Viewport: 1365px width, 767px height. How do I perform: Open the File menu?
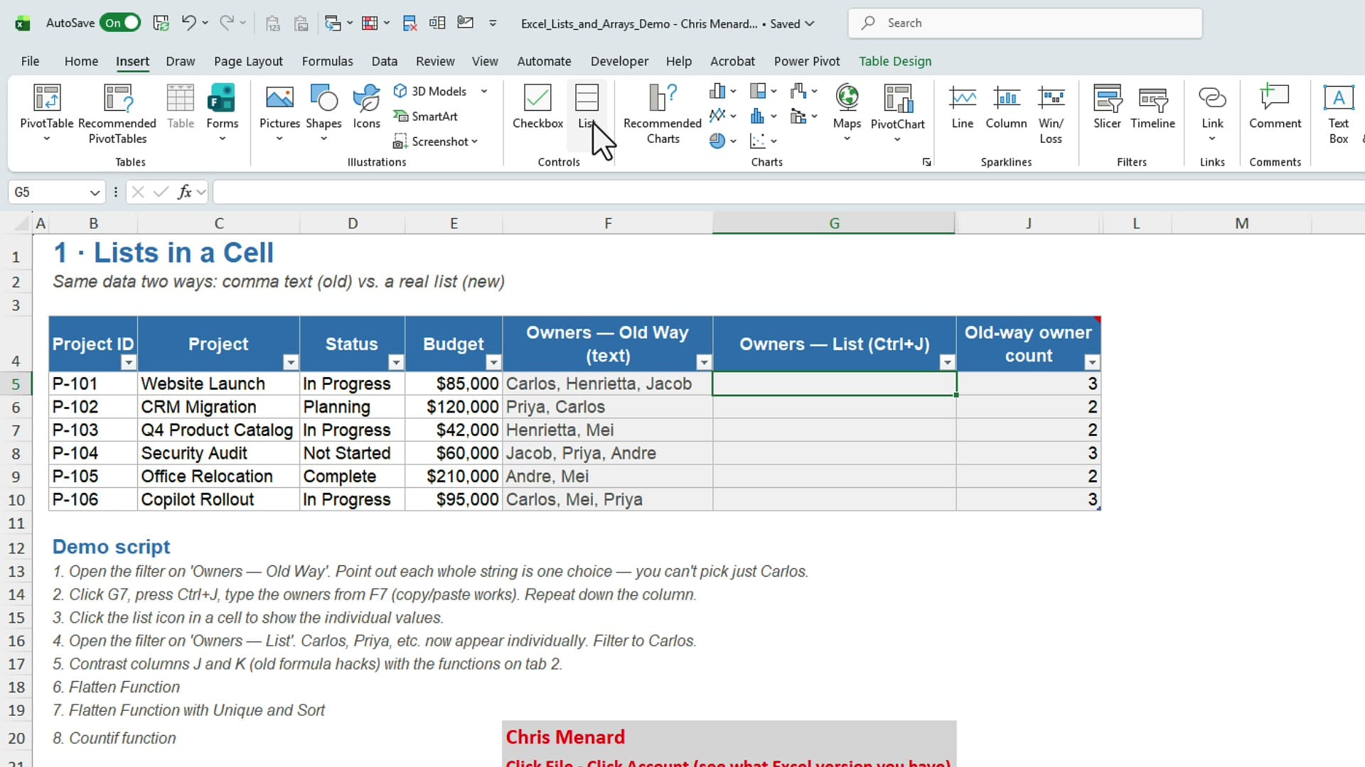(30, 61)
